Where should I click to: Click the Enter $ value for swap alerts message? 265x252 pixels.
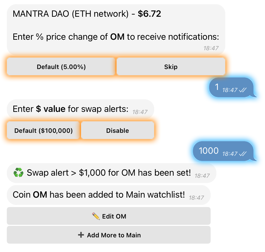(x=80, y=109)
